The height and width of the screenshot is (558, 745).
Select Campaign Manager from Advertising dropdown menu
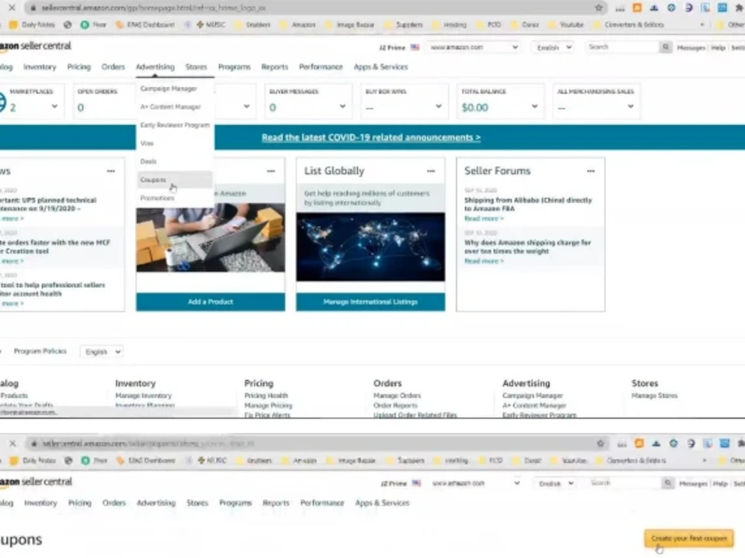[x=168, y=89]
